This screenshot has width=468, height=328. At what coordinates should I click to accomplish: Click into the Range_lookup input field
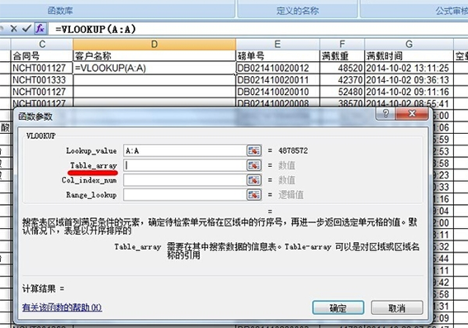pos(185,195)
